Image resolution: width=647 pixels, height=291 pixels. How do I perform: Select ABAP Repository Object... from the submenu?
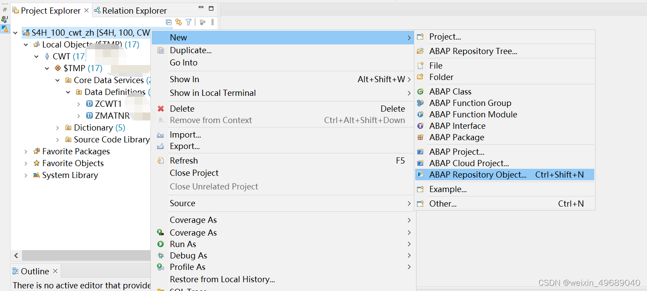tap(479, 175)
